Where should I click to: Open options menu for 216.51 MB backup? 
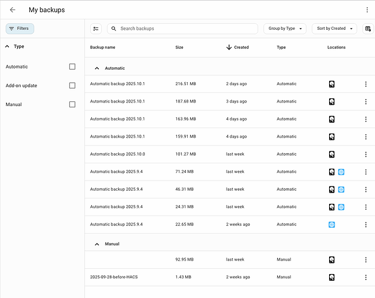coord(365,84)
